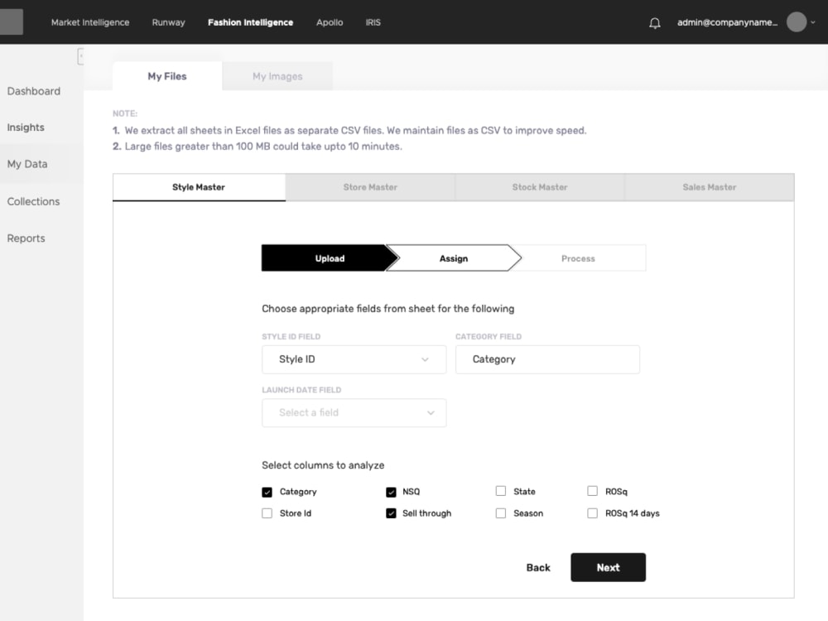Click the Back button
Viewport: 828px width, 621px height.
537,567
